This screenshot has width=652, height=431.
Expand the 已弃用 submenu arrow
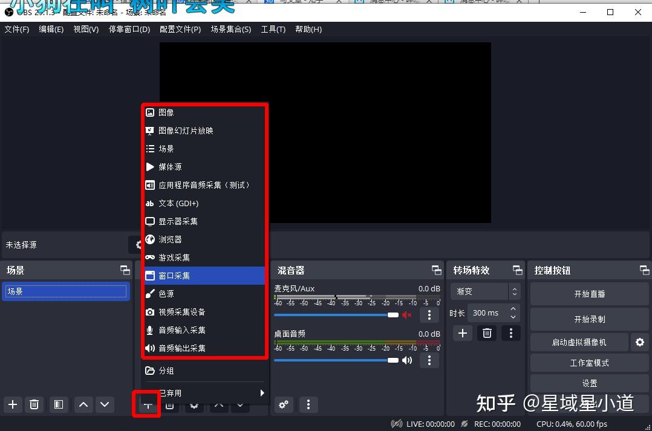[x=262, y=393]
